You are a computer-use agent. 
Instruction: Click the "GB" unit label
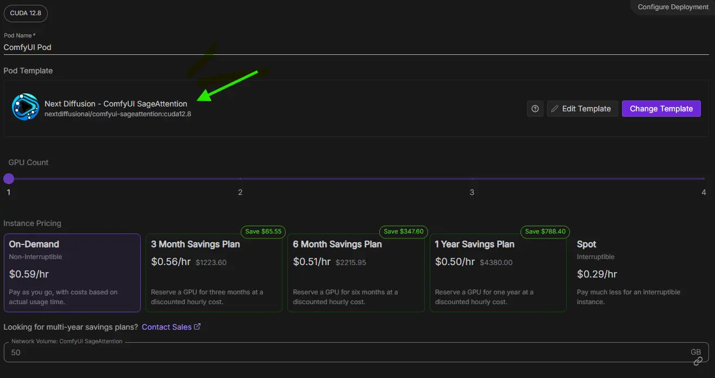coord(696,352)
